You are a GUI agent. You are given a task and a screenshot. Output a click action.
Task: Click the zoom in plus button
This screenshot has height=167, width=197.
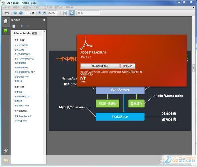(x=44, y=13)
